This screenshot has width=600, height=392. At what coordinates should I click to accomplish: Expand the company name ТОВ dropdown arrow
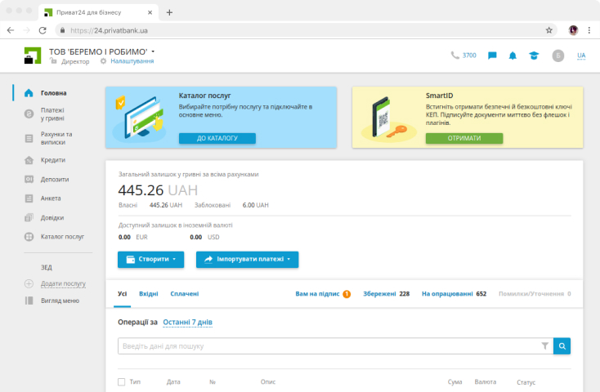click(x=153, y=51)
